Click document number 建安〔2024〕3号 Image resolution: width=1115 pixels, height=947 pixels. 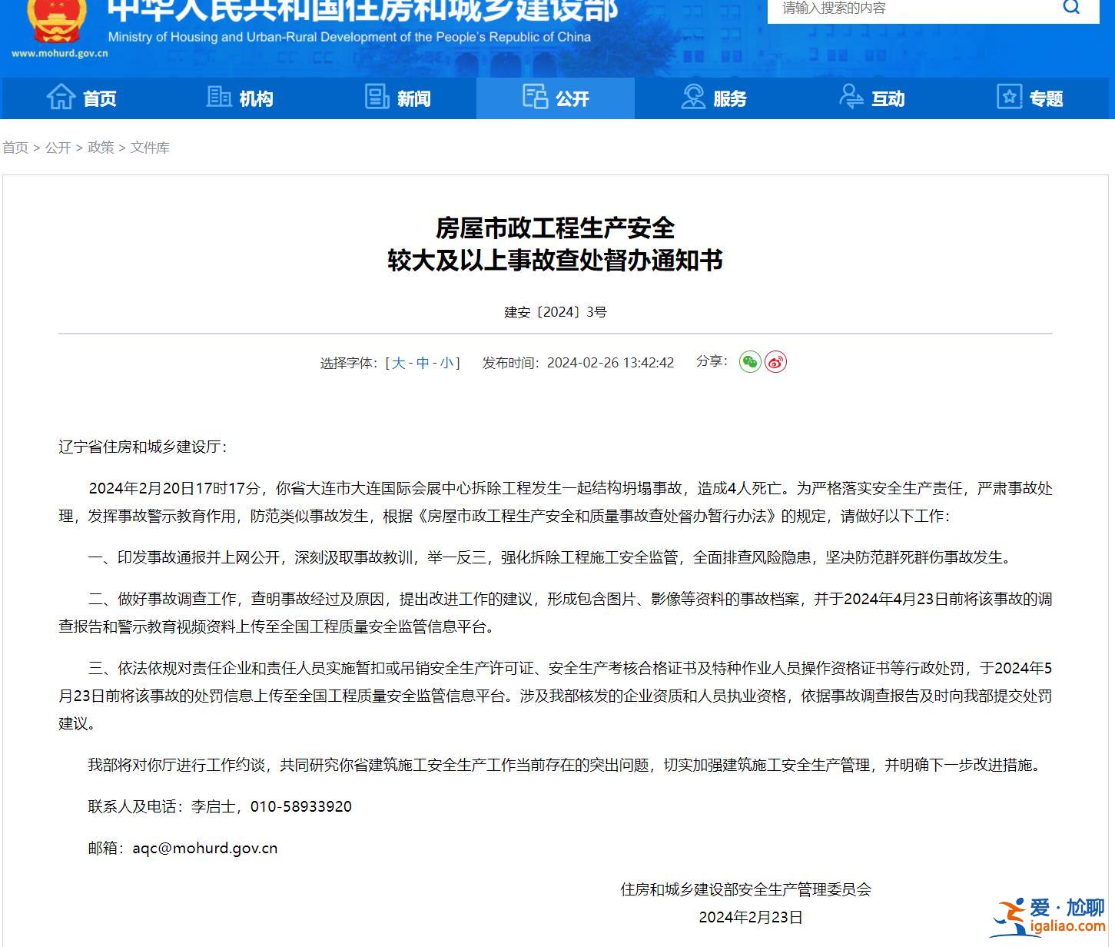tap(556, 312)
